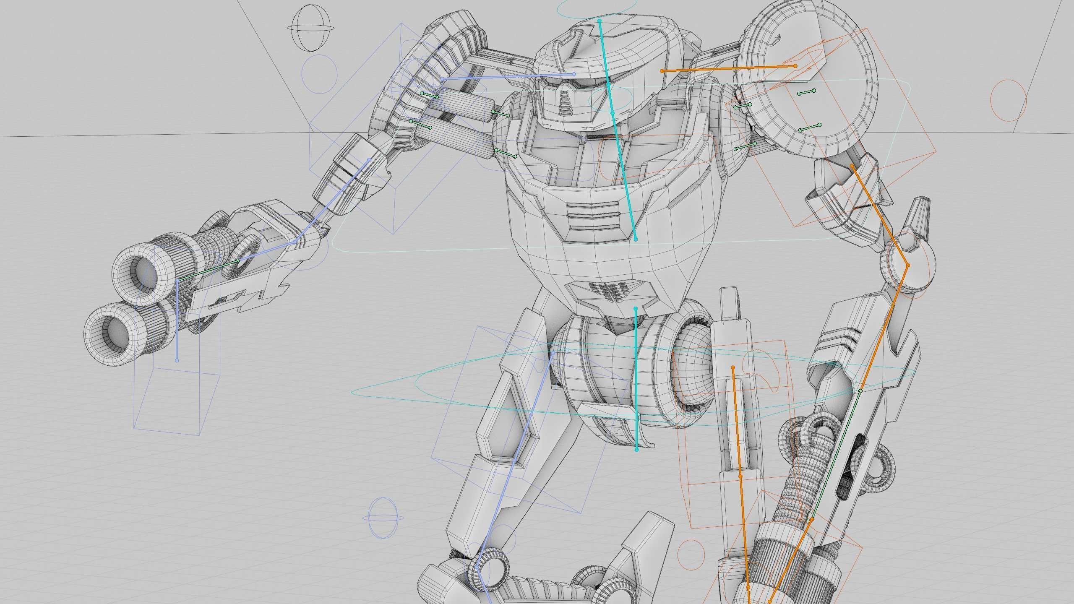Pick the red circle control at far right
The image size is (1074, 604).
(1009, 101)
